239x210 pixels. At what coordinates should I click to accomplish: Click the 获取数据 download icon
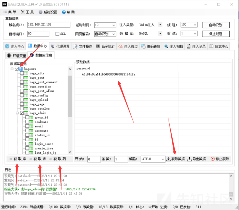pos(168,159)
